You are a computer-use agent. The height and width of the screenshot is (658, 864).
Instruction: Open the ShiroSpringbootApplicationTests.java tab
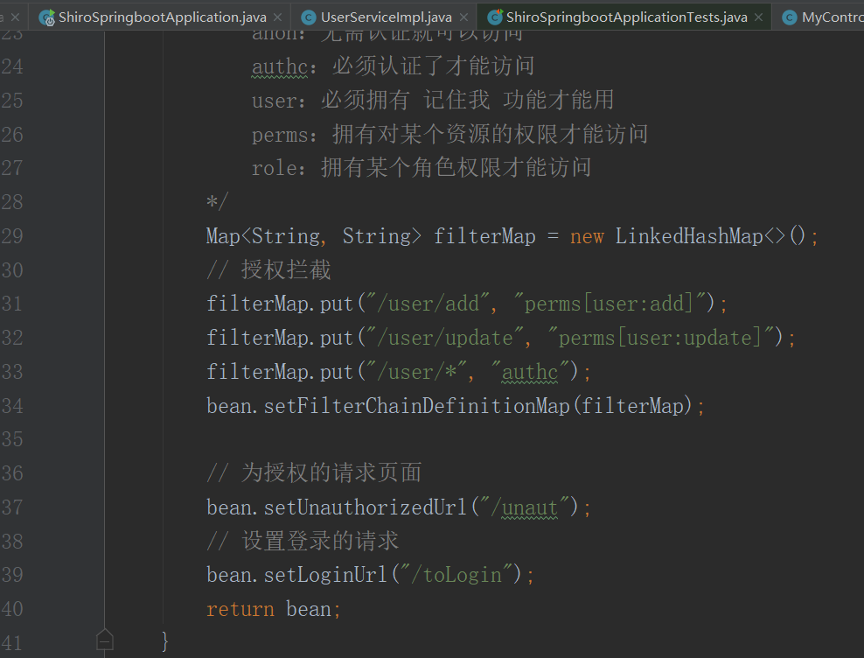tap(625, 17)
